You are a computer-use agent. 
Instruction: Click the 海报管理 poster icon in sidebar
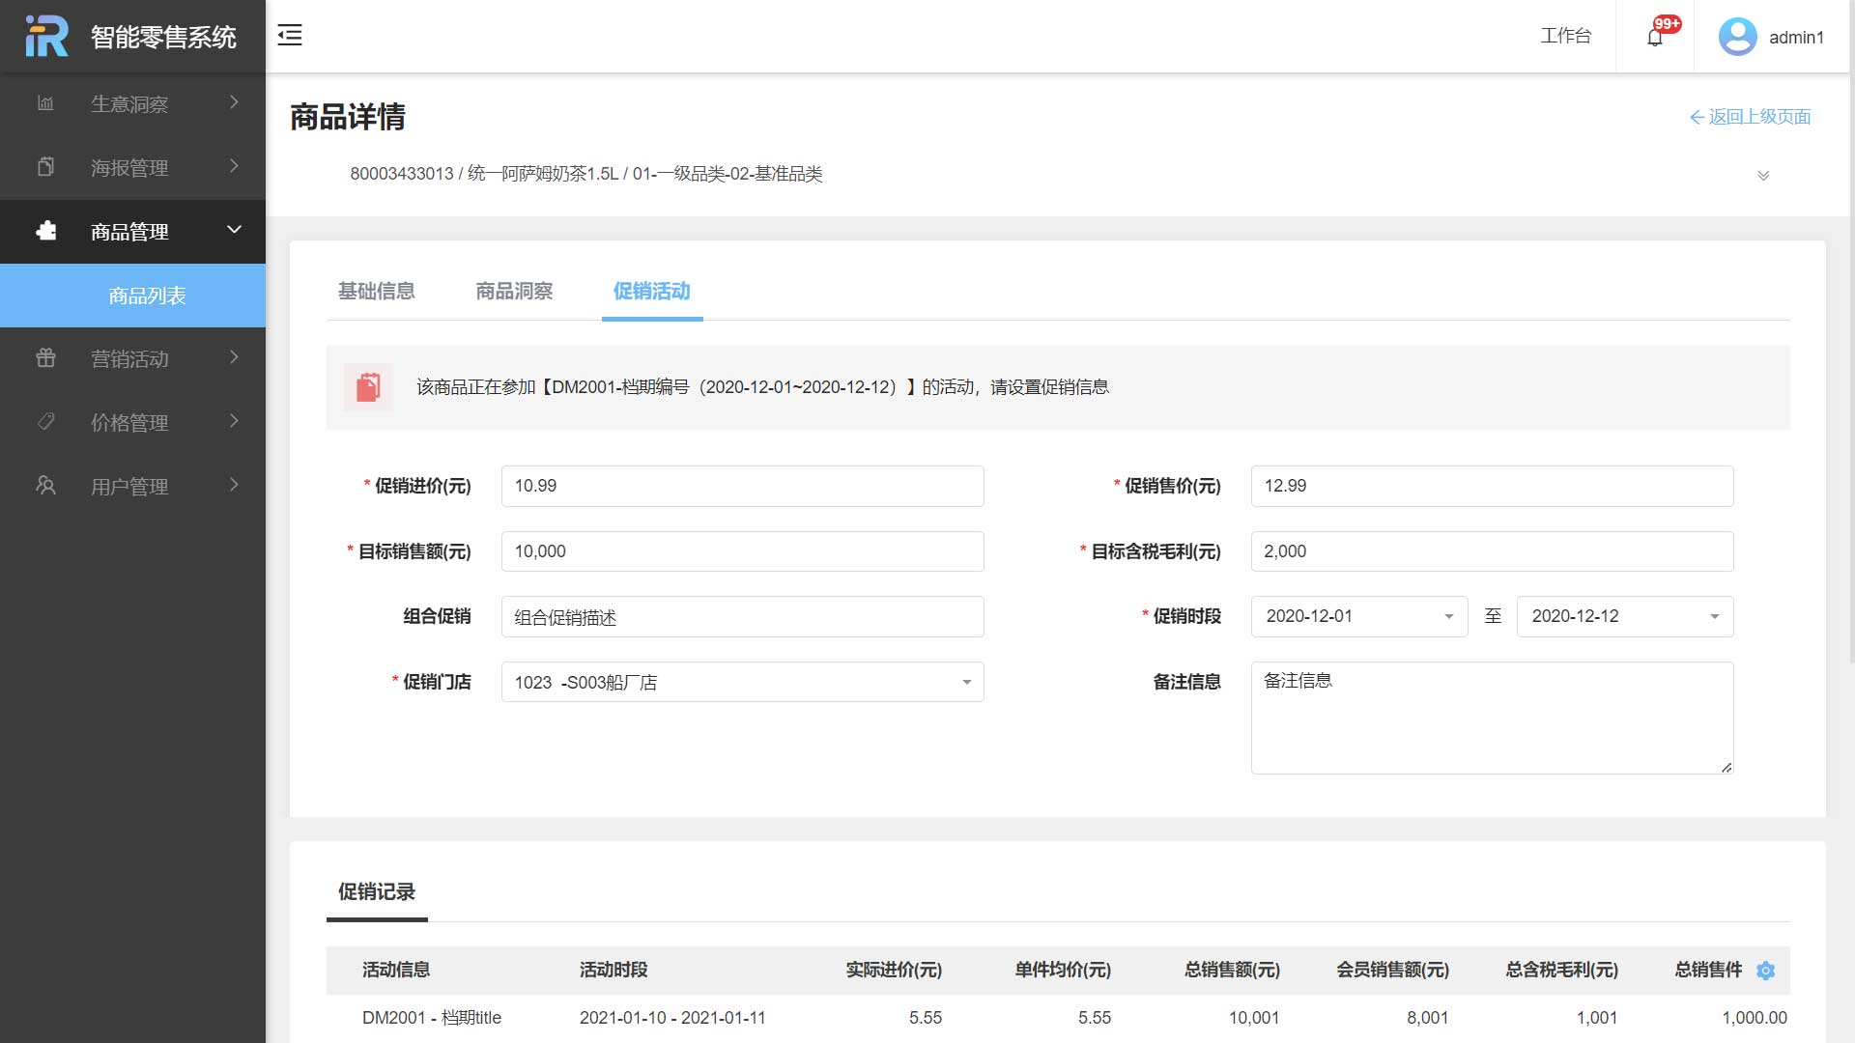point(45,167)
